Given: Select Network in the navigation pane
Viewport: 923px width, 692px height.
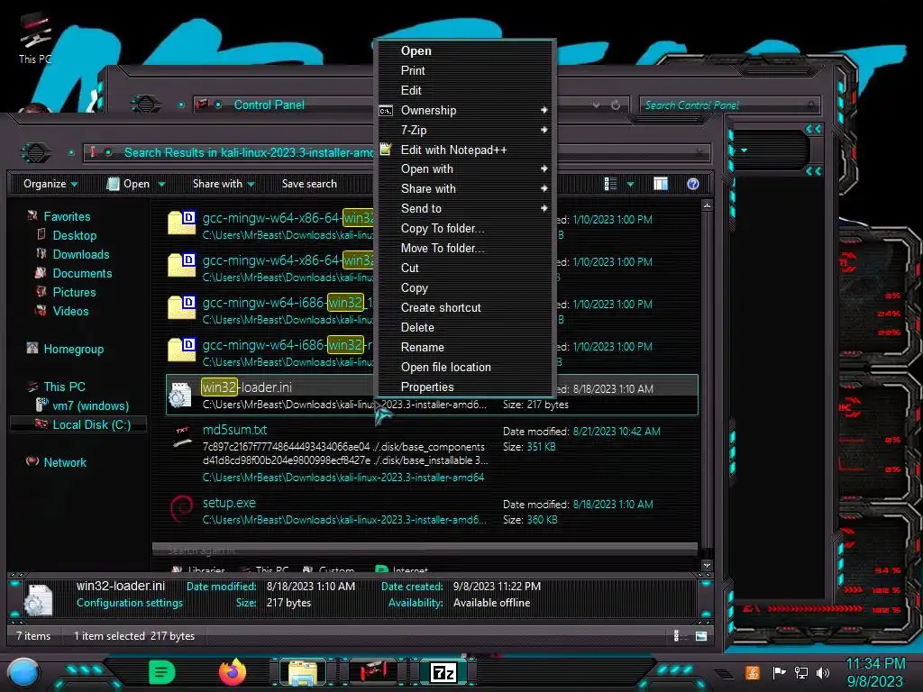Looking at the screenshot, I should tap(65, 462).
